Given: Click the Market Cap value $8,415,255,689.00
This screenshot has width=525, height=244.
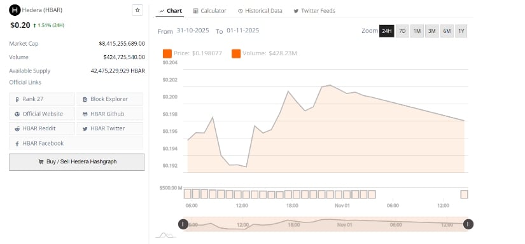Looking at the screenshot, I should (122, 43).
